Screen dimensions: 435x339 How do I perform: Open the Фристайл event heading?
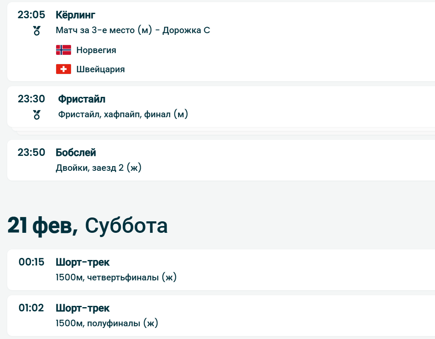point(81,99)
